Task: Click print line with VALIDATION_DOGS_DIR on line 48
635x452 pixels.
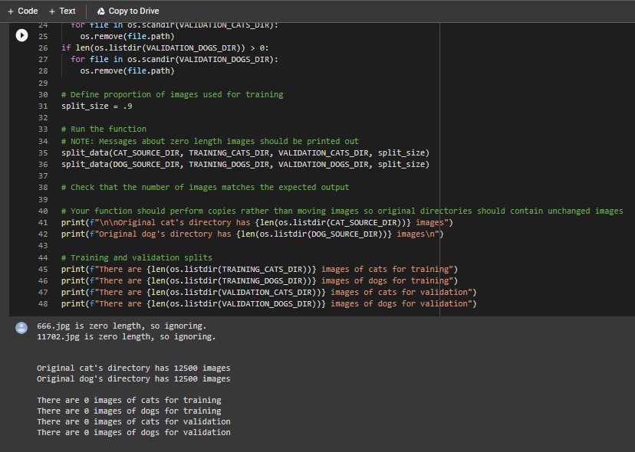Action: click(269, 303)
